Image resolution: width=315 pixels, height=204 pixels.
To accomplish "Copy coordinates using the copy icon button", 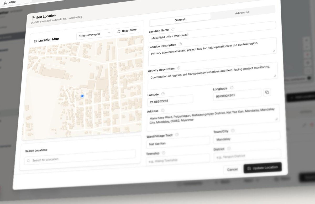I will (267, 92).
